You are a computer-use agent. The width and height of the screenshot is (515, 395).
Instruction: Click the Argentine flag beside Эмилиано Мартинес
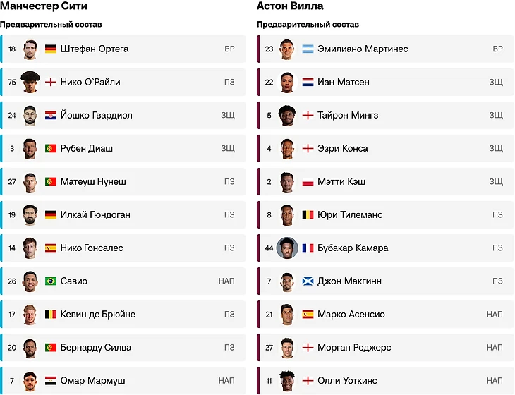[x=308, y=49]
